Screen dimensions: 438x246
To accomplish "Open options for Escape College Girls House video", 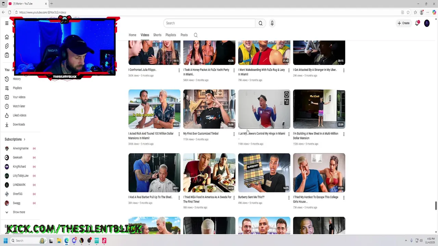I will 344,198.
